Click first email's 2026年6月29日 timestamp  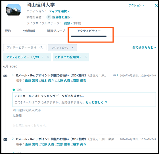(138, 75)
